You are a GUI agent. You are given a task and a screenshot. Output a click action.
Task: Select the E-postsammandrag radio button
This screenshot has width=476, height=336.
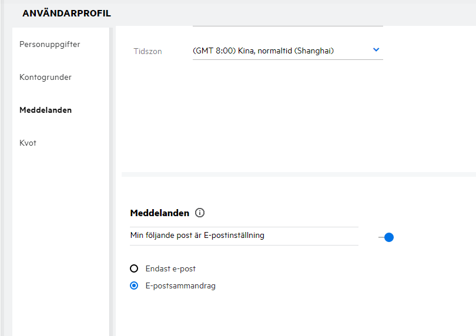coord(134,286)
